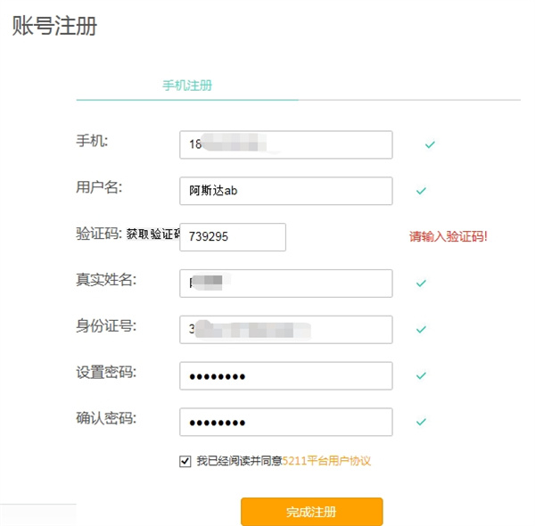The image size is (535, 526).
Task: Click the green checkmark beside the real name field
Action: 421,284
